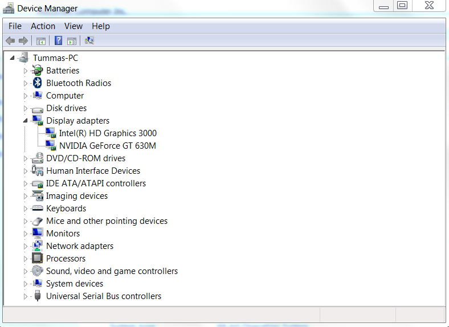Click the Keyboards category icon
The image size is (449, 327).
37,209
